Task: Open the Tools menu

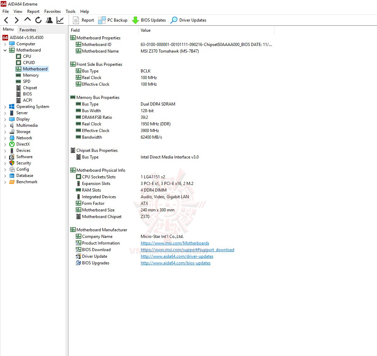Action: [x=71, y=11]
